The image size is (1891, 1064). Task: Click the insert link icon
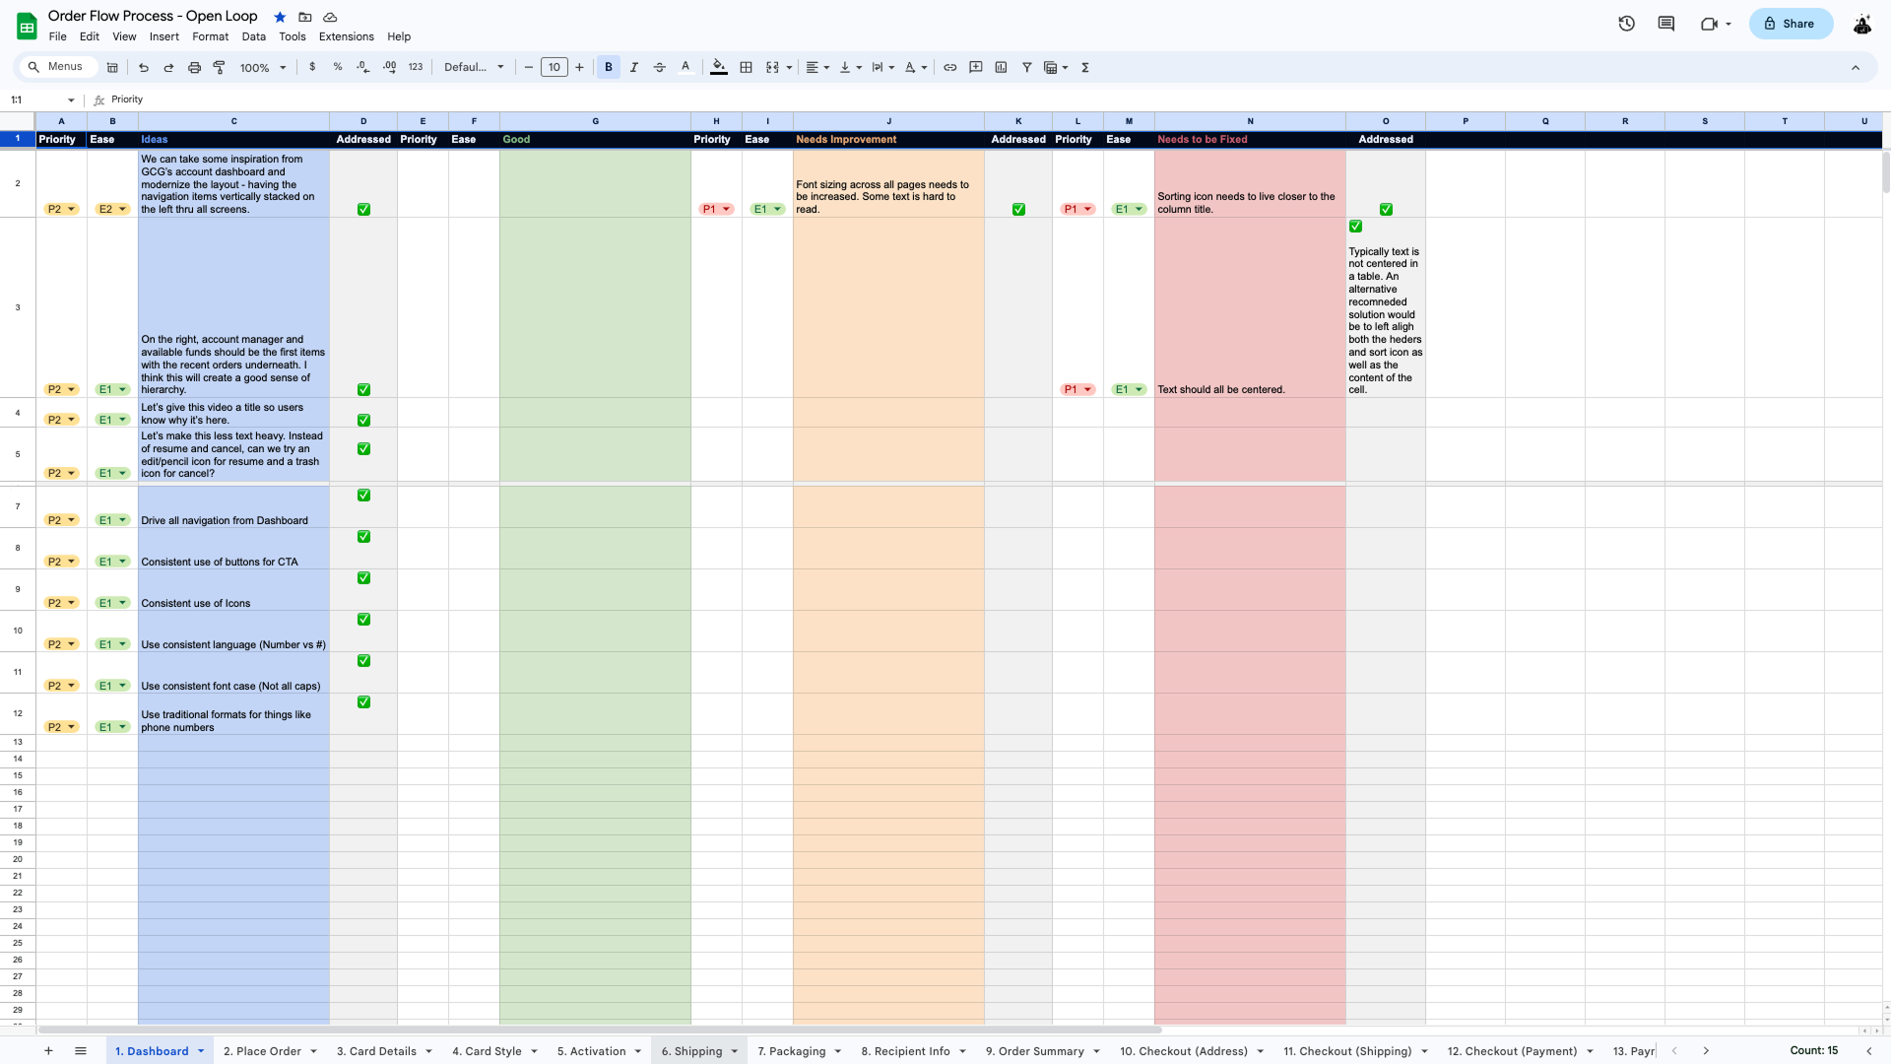pos(950,68)
